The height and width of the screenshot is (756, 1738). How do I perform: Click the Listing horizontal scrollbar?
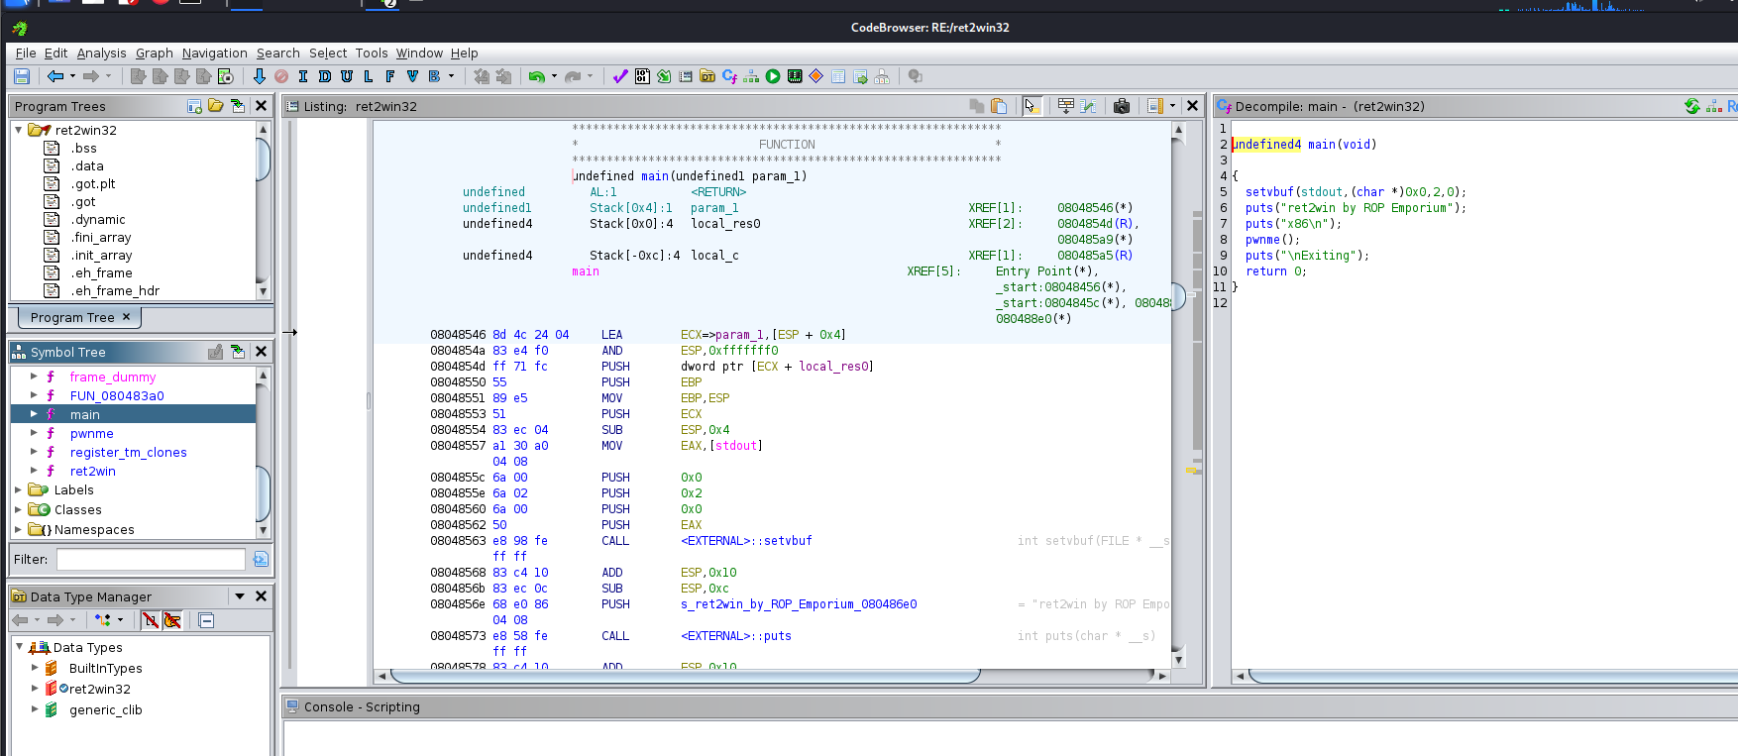click(686, 676)
